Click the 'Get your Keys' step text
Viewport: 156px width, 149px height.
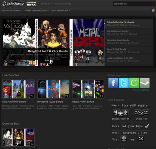(132, 126)
